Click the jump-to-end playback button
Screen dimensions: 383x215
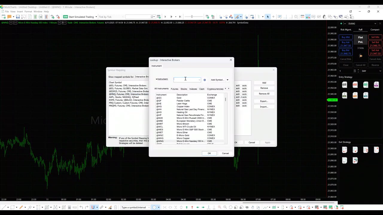(x=180, y=17)
